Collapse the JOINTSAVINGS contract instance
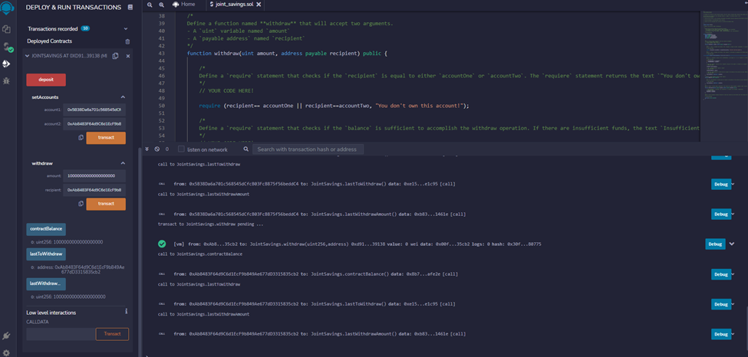This screenshot has height=357, width=748. [x=27, y=56]
